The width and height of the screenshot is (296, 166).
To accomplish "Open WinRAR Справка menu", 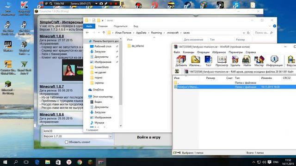I will [x=251, y=52].
